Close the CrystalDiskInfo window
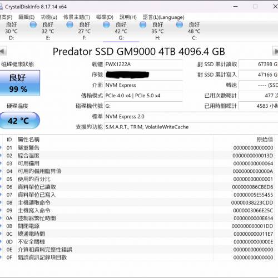This screenshot has height=278, width=278. click(275, 7)
